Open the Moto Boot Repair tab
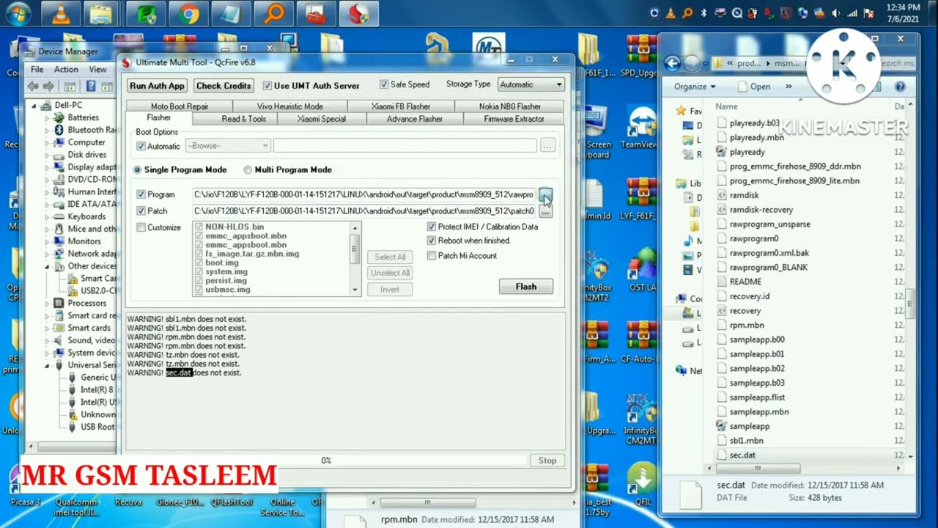This screenshot has height=528, width=938. pyautogui.click(x=180, y=106)
